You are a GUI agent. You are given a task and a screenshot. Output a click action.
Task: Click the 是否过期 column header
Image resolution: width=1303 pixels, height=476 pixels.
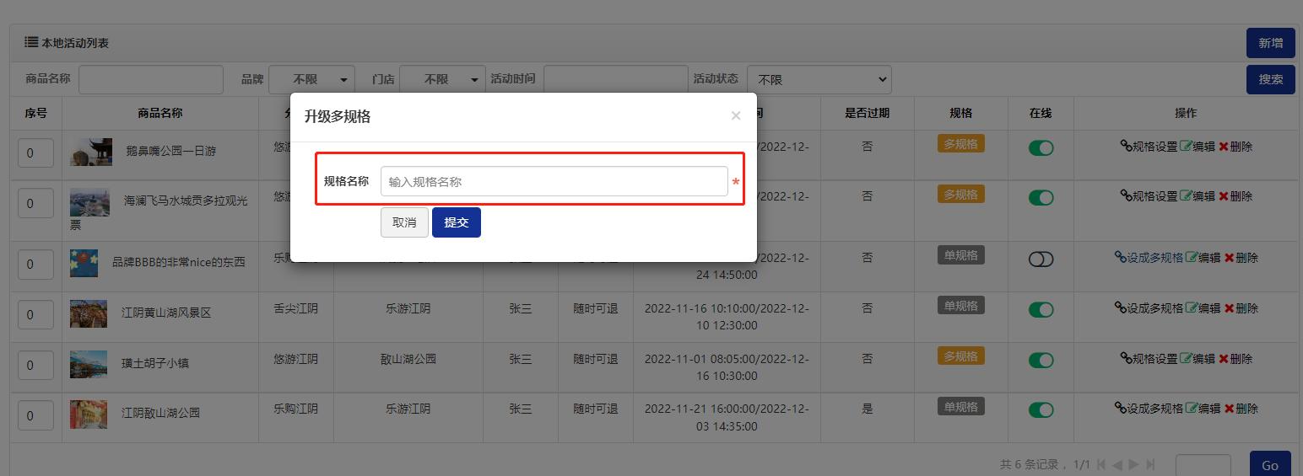click(867, 113)
